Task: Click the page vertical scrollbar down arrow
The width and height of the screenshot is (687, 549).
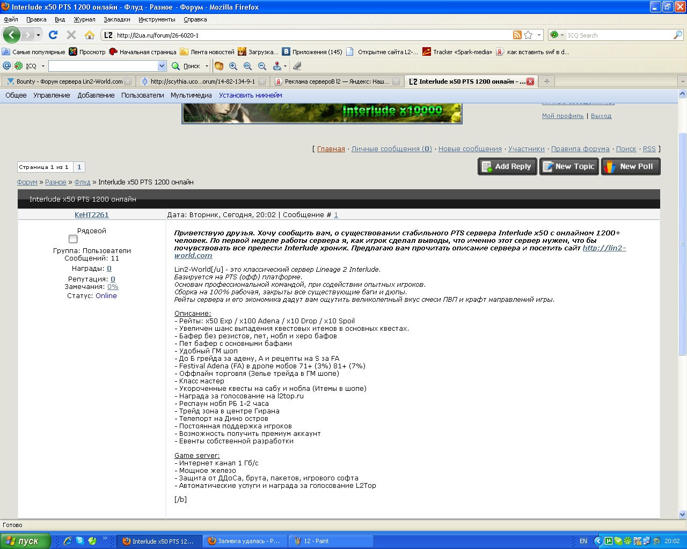Action: point(683,514)
